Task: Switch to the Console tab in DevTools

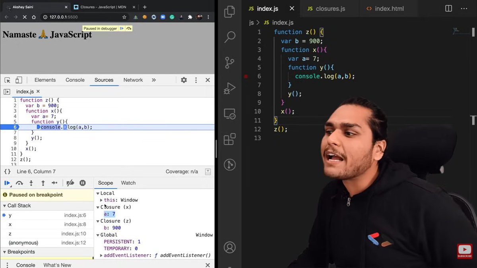Action: [x=75, y=80]
